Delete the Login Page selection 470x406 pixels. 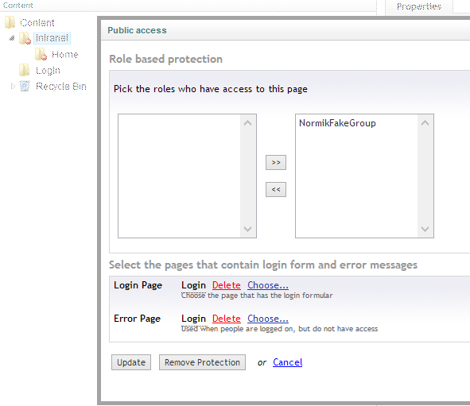[227, 285]
